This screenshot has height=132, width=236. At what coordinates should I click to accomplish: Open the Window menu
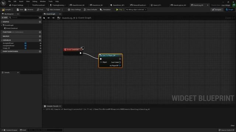tap(43, 1)
